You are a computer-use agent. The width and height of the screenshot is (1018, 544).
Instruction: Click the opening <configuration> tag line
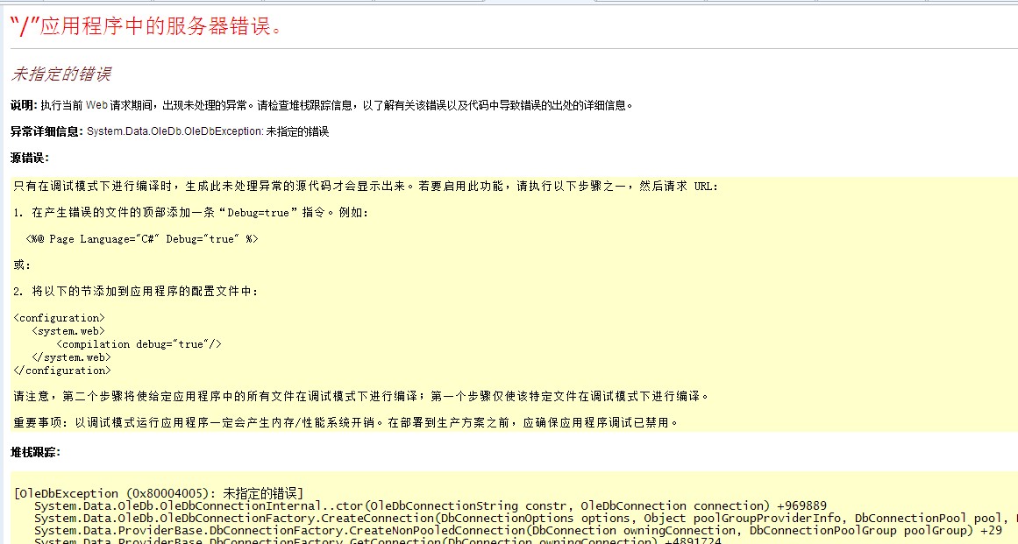(x=60, y=318)
